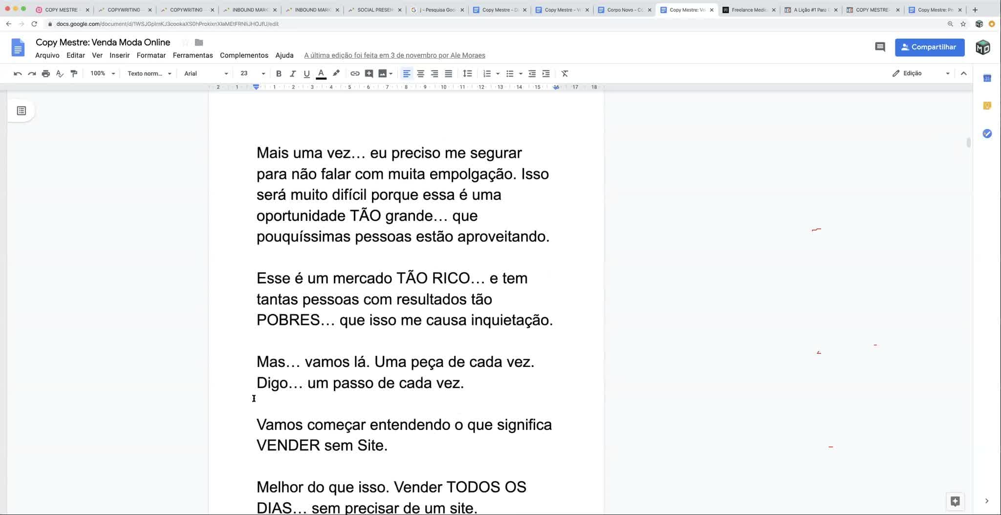Open the Inserir menu
The image size is (1001, 515).
click(x=120, y=55)
